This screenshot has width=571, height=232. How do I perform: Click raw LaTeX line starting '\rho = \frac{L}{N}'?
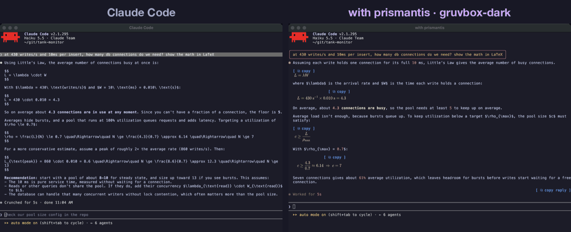click(x=129, y=137)
